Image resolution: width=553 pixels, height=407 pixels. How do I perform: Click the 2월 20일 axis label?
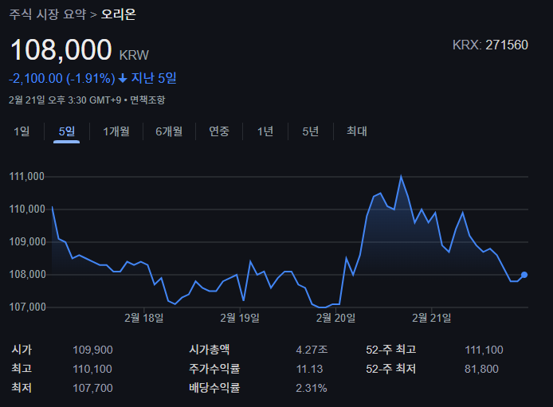(x=335, y=319)
